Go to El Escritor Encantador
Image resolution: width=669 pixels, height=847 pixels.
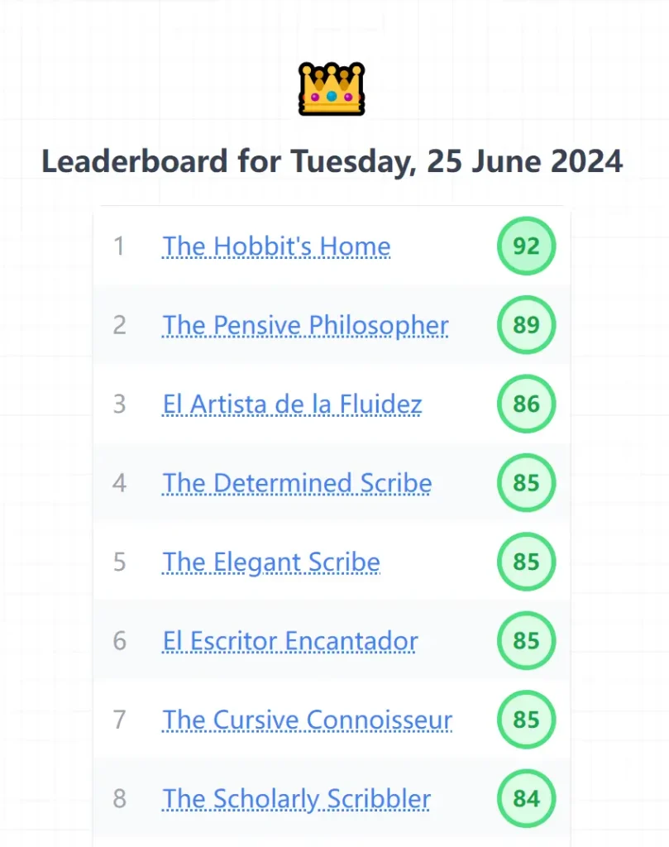click(x=289, y=641)
